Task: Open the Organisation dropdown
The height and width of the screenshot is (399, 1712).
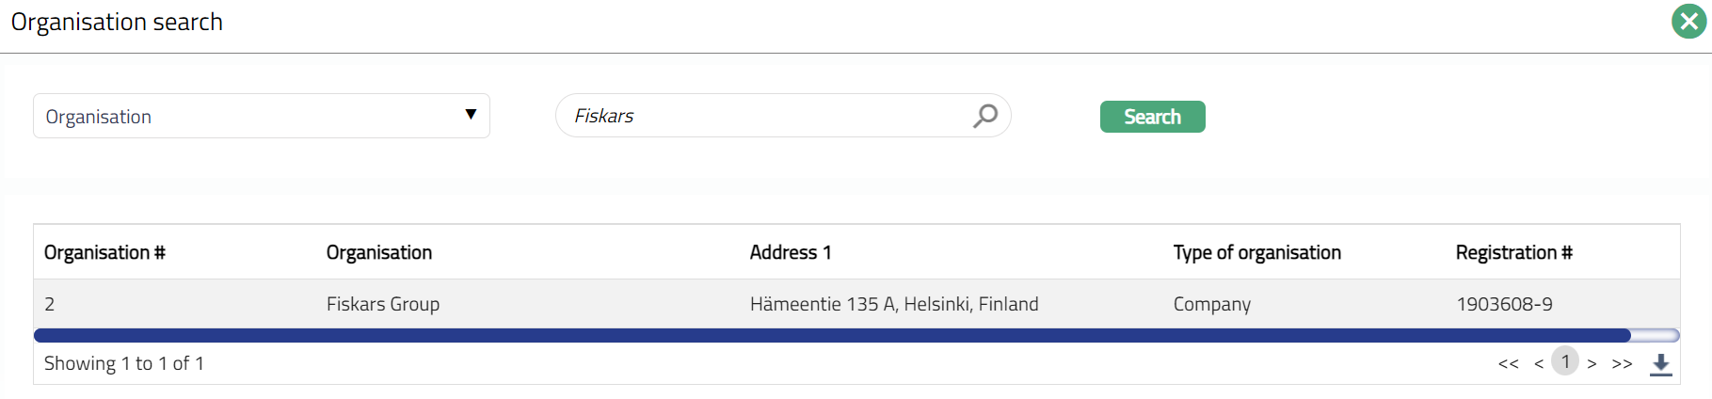Action: tap(261, 116)
